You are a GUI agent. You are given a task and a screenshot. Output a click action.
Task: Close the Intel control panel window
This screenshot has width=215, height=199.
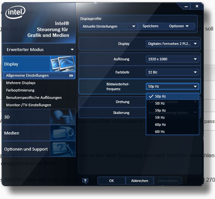point(197,6)
